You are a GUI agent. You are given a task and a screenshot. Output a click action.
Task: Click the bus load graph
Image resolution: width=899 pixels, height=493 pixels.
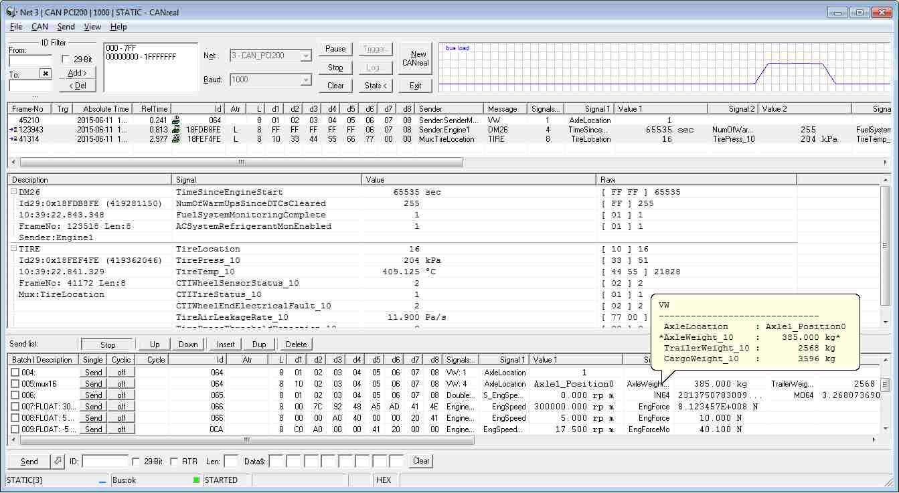(x=665, y=67)
